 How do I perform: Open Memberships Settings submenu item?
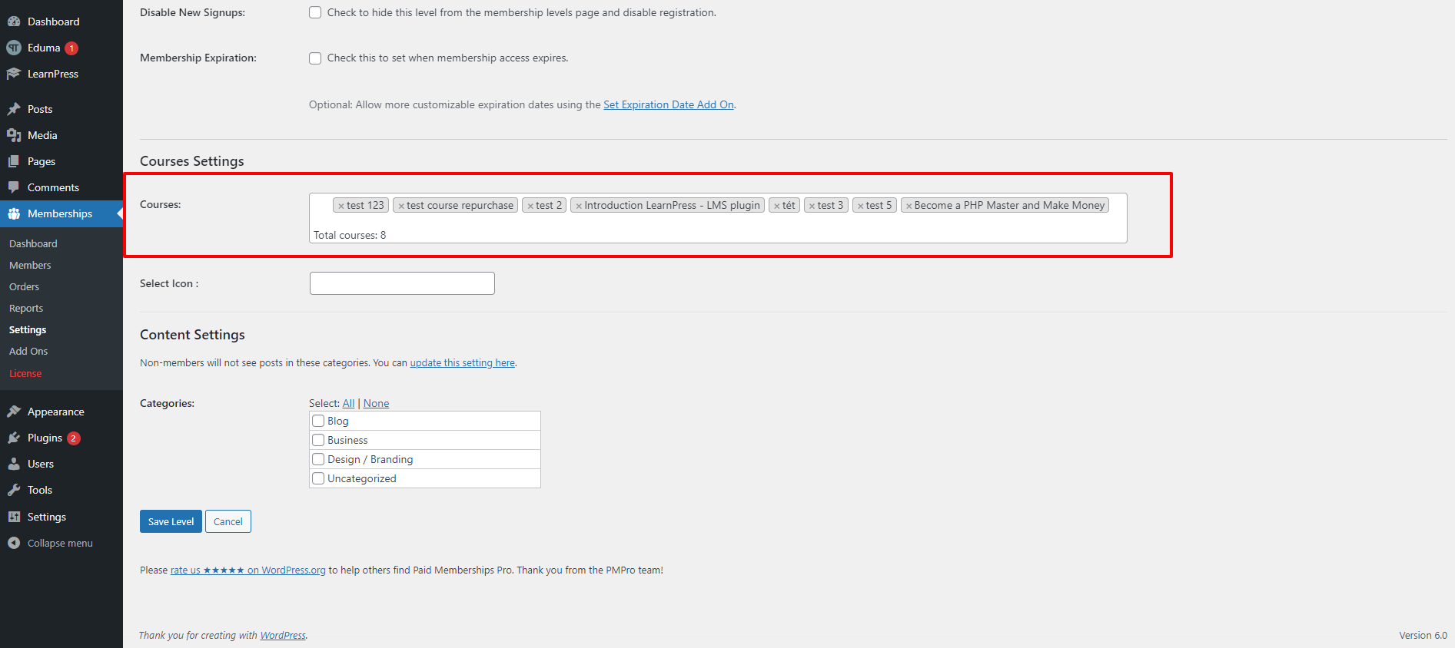28,329
